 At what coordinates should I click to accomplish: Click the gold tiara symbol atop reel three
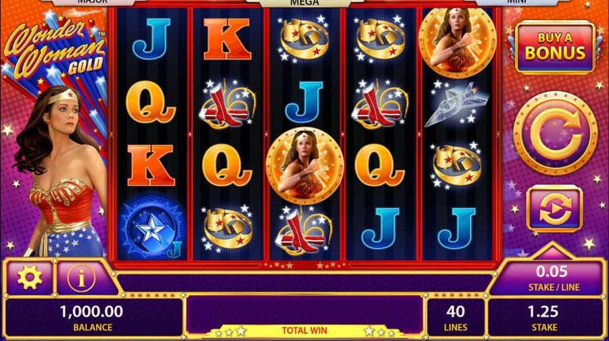303,38
